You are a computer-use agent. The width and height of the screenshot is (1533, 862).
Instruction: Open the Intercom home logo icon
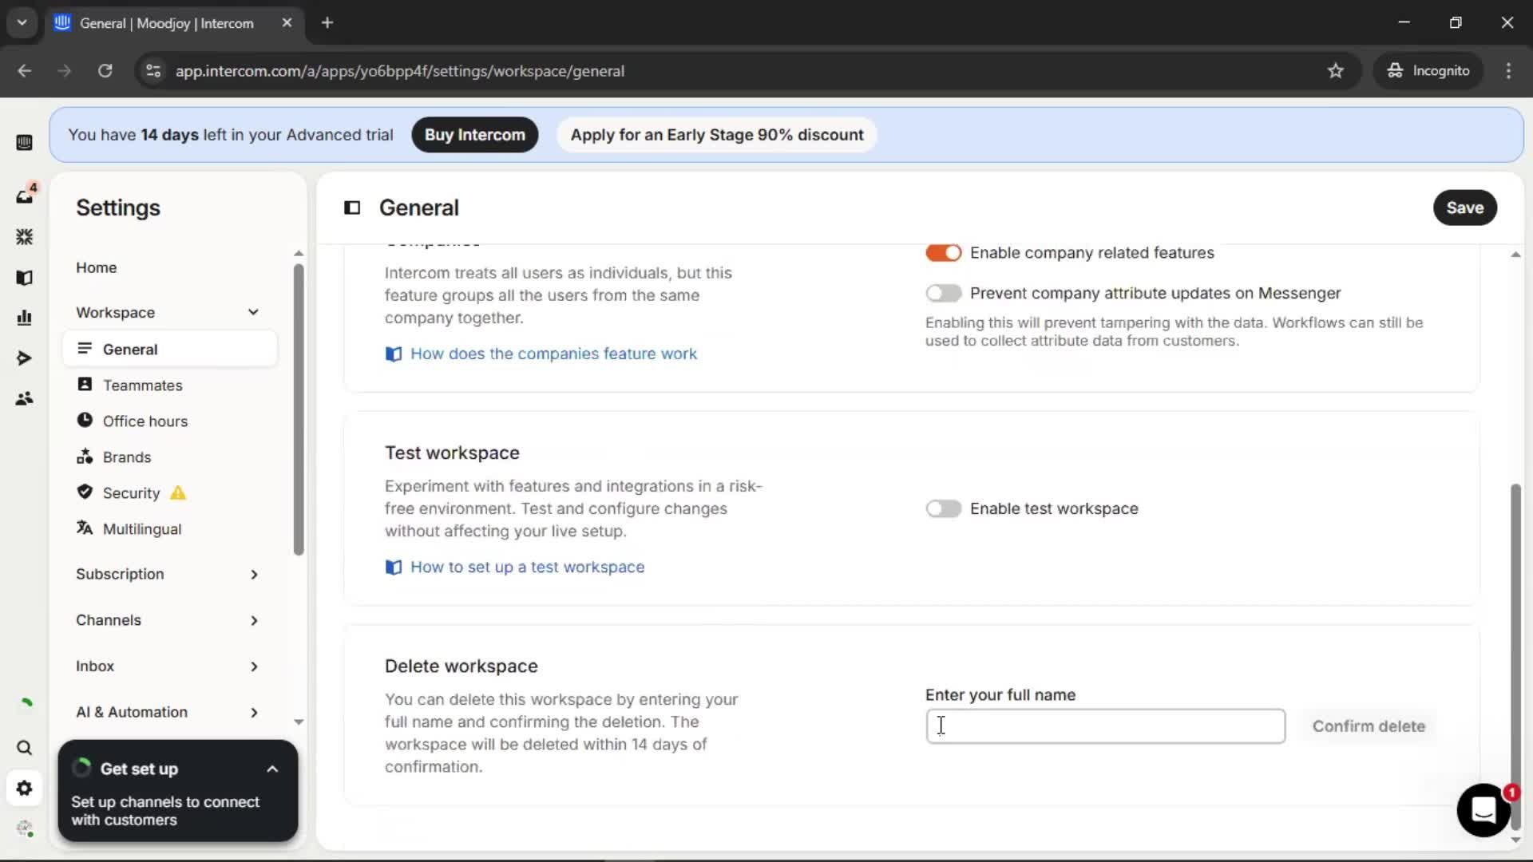point(24,143)
